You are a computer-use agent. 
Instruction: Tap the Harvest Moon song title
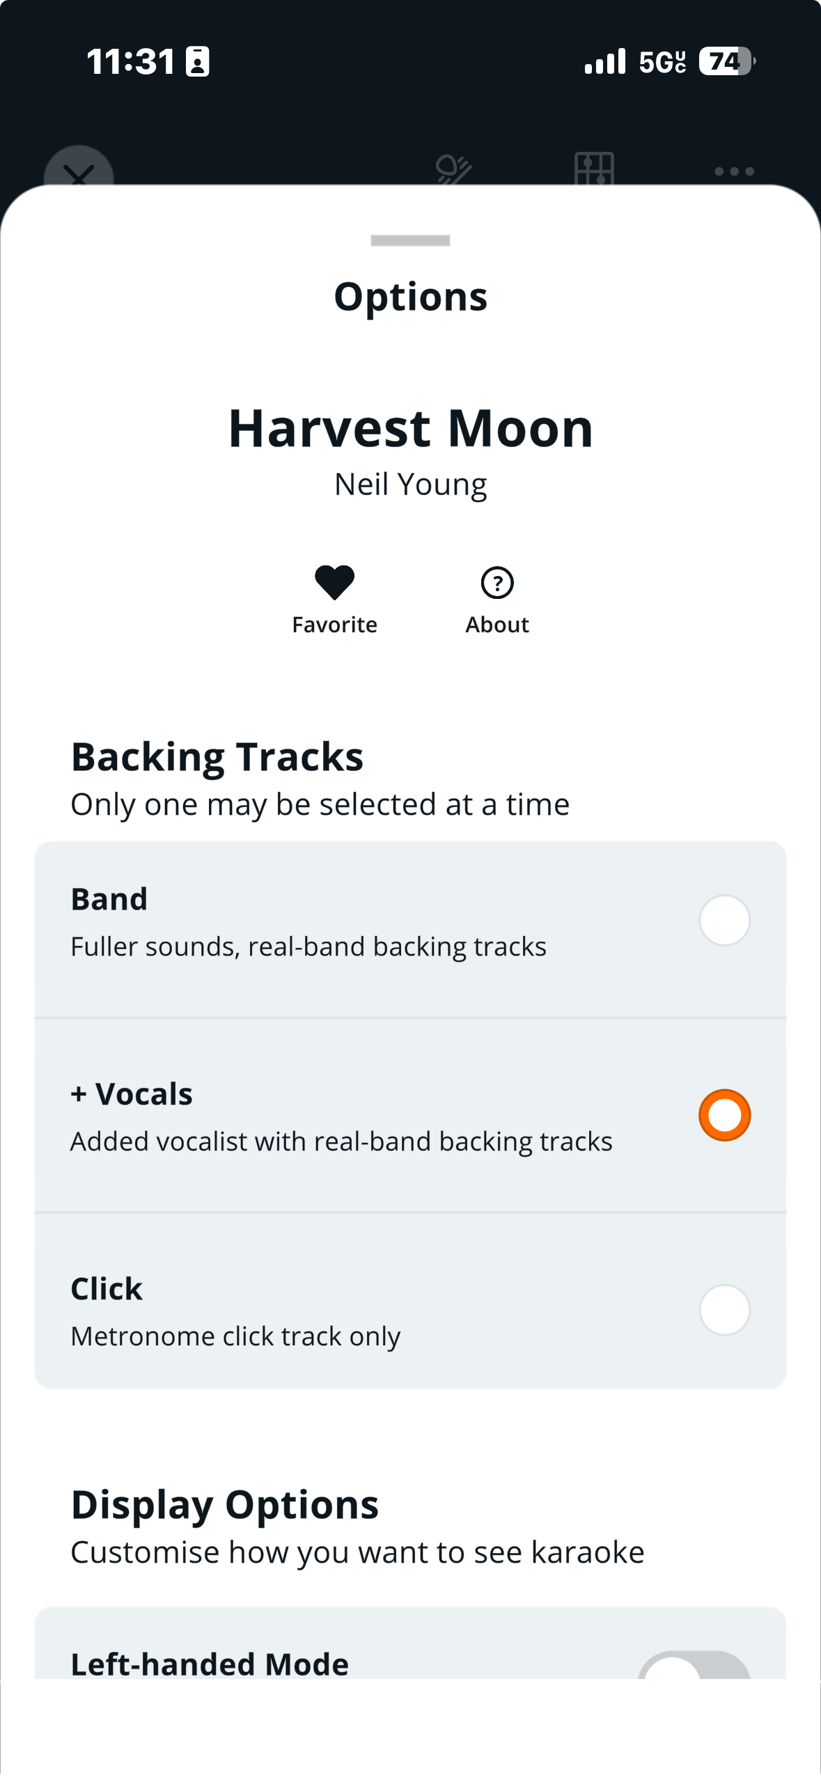coord(410,428)
